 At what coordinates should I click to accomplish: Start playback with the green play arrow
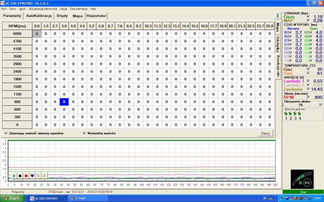pos(14,176)
